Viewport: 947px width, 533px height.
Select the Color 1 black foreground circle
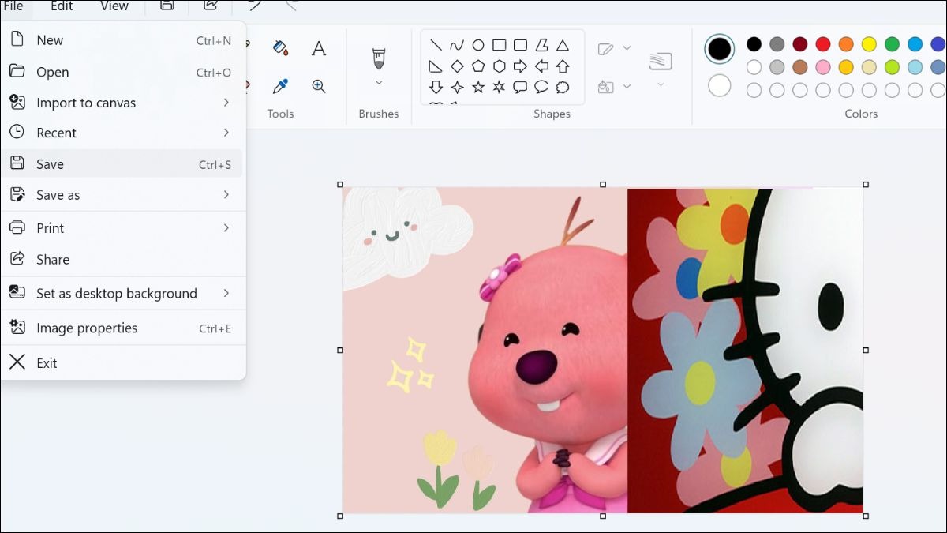(720, 49)
